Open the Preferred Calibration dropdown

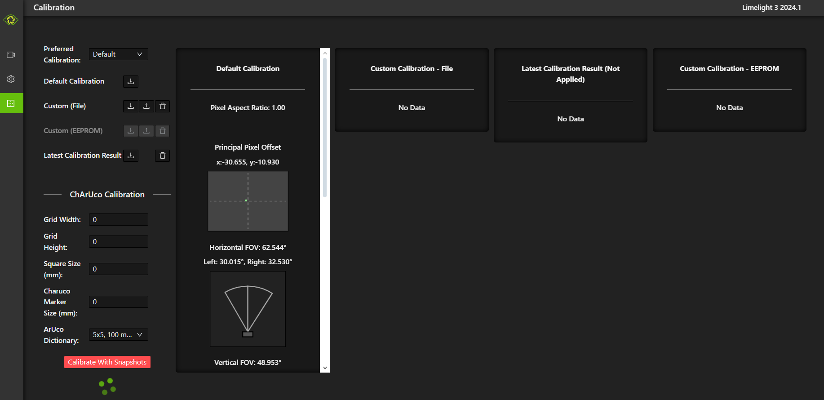pos(119,54)
